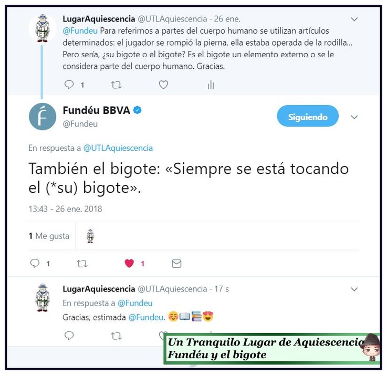
Task: Reply to the Fundéu BBVA main tweet
Action: (x=35, y=264)
